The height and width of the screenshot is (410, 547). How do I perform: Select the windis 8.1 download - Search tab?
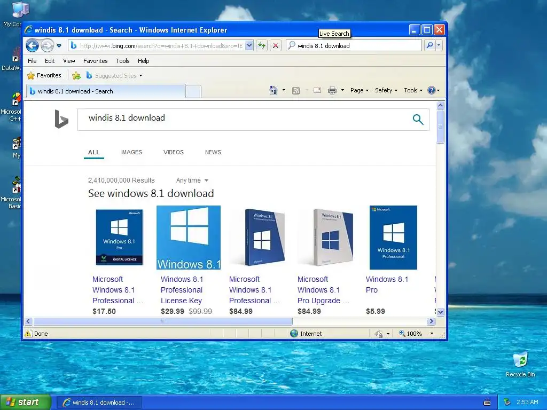pyautogui.click(x=106, y=91)
